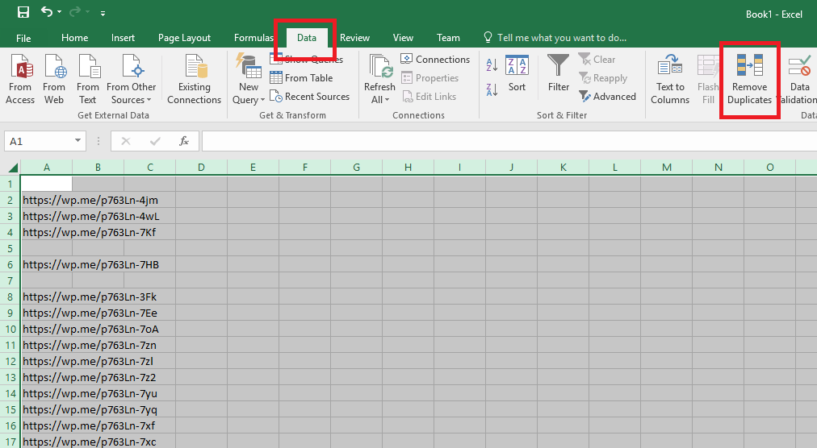Screen dimensions: 817x448
Task: Select the Data ribbon tab
Action: point(307,38)
